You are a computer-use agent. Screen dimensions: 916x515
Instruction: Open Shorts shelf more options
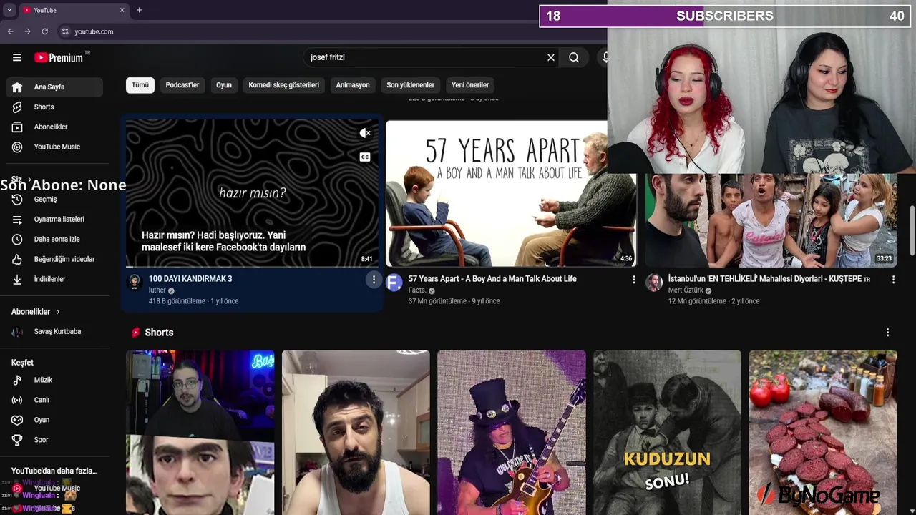point(887,333)
